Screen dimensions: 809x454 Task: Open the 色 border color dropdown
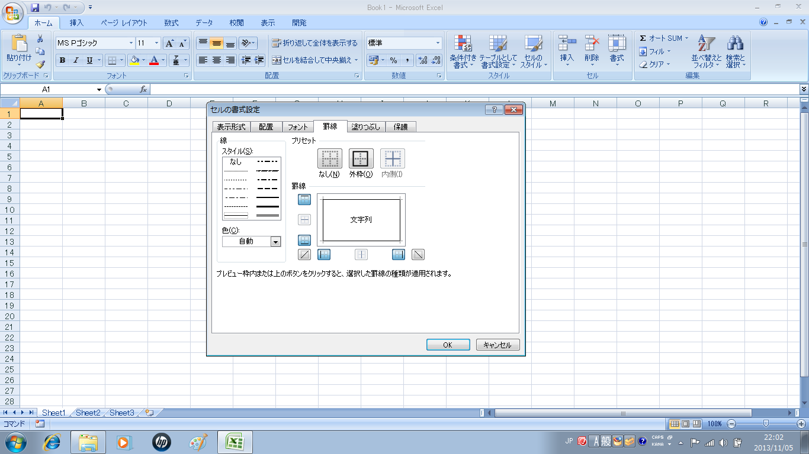pos(275,241)
